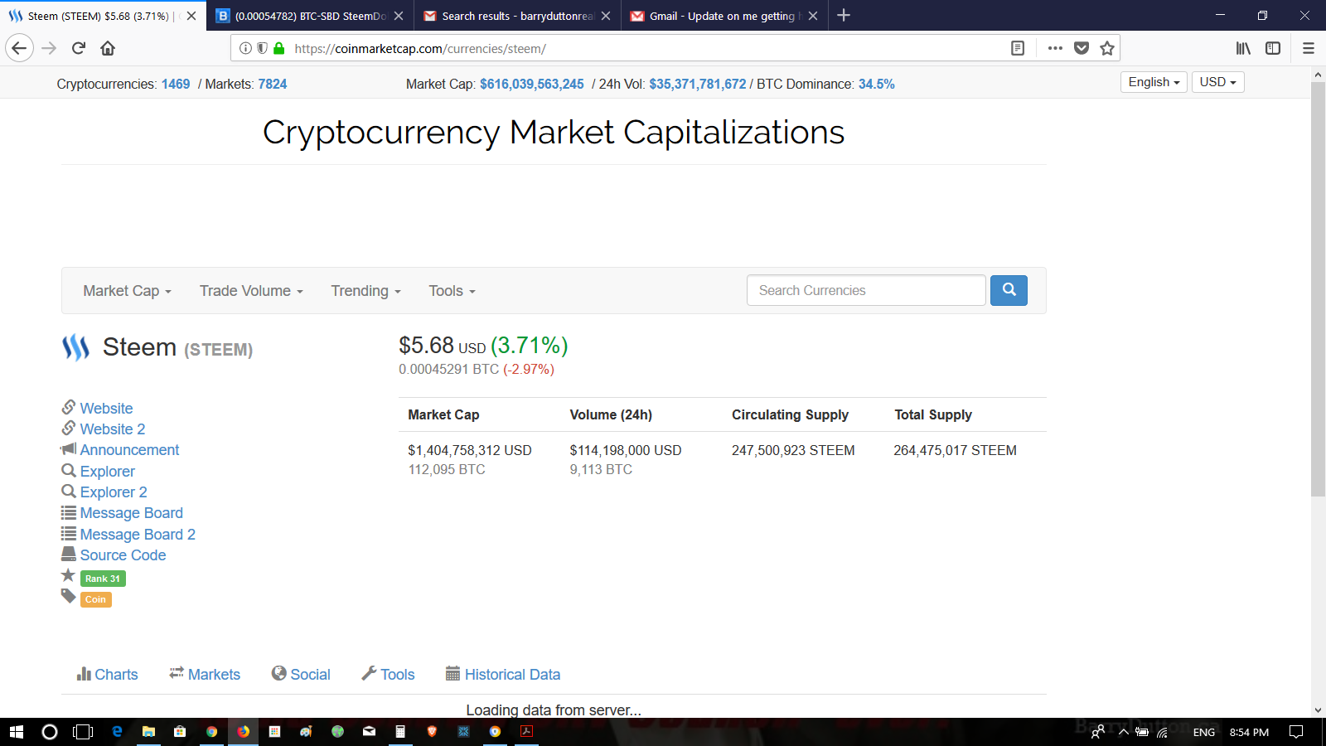
Task: Open a new browser tab
Action: (x=844, y=15)
